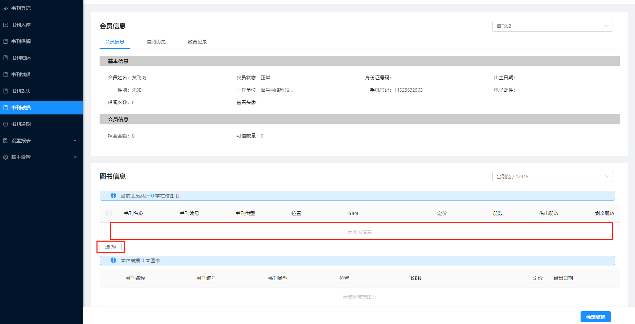
Task: Click the 设置报表 sidebar icon
Action: tap(6, 141)
